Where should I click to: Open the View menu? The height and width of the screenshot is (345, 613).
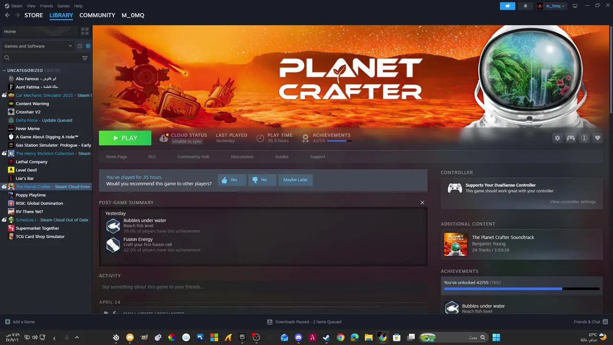[31, 6]
